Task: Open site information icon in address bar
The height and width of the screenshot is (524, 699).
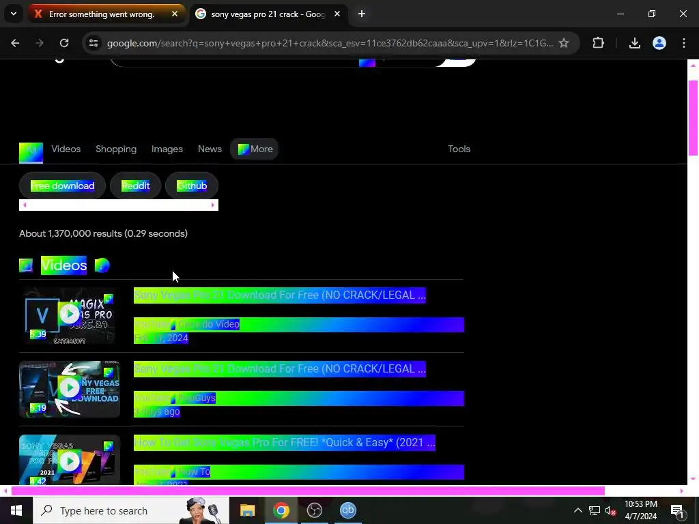Action: [x=94, y=43]
